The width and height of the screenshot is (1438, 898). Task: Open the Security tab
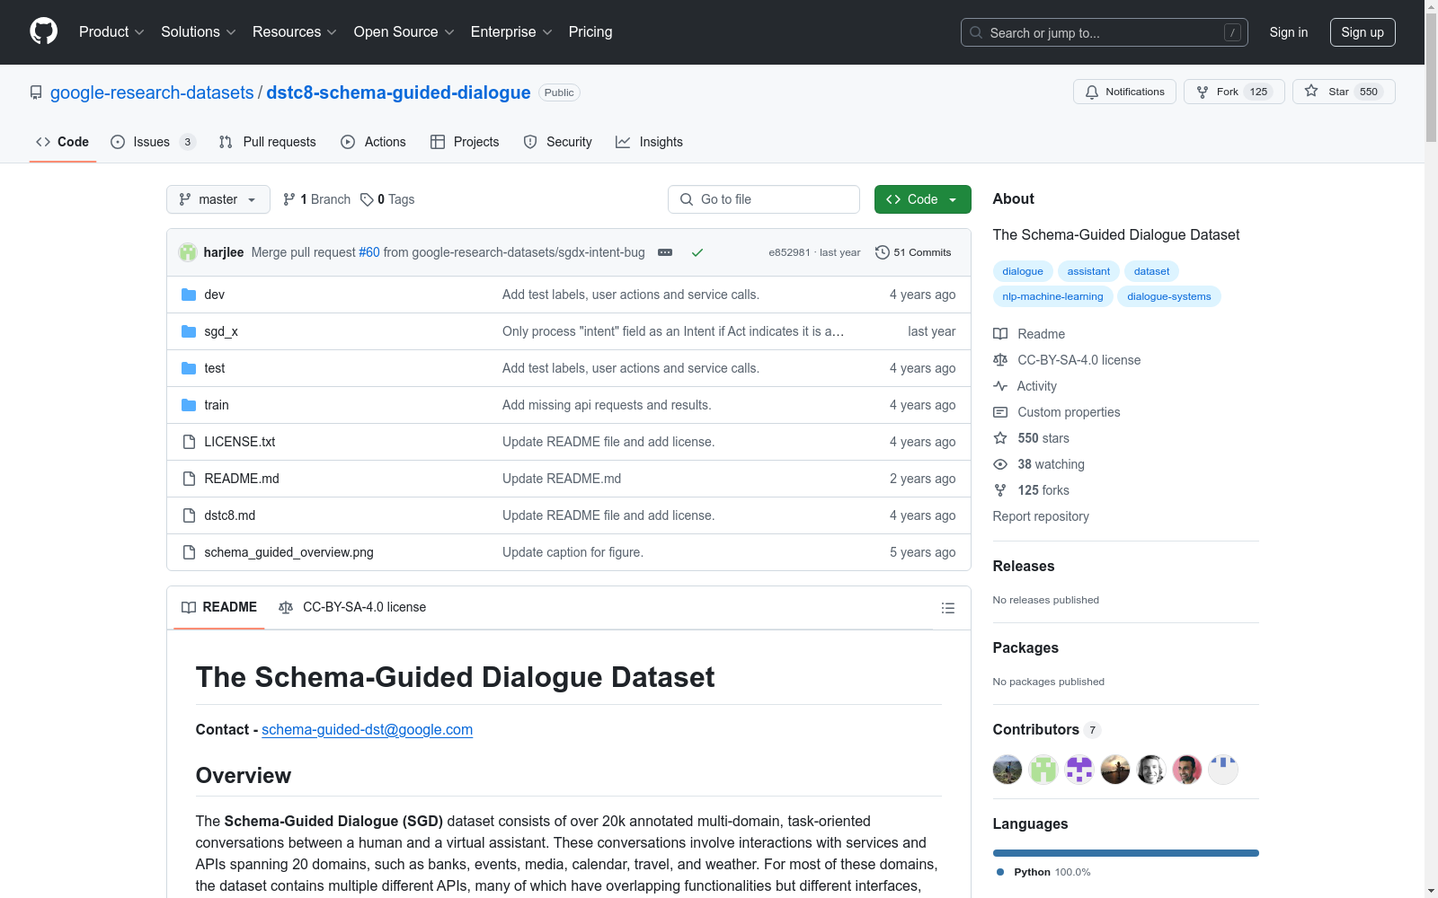[x=558, y=142]
